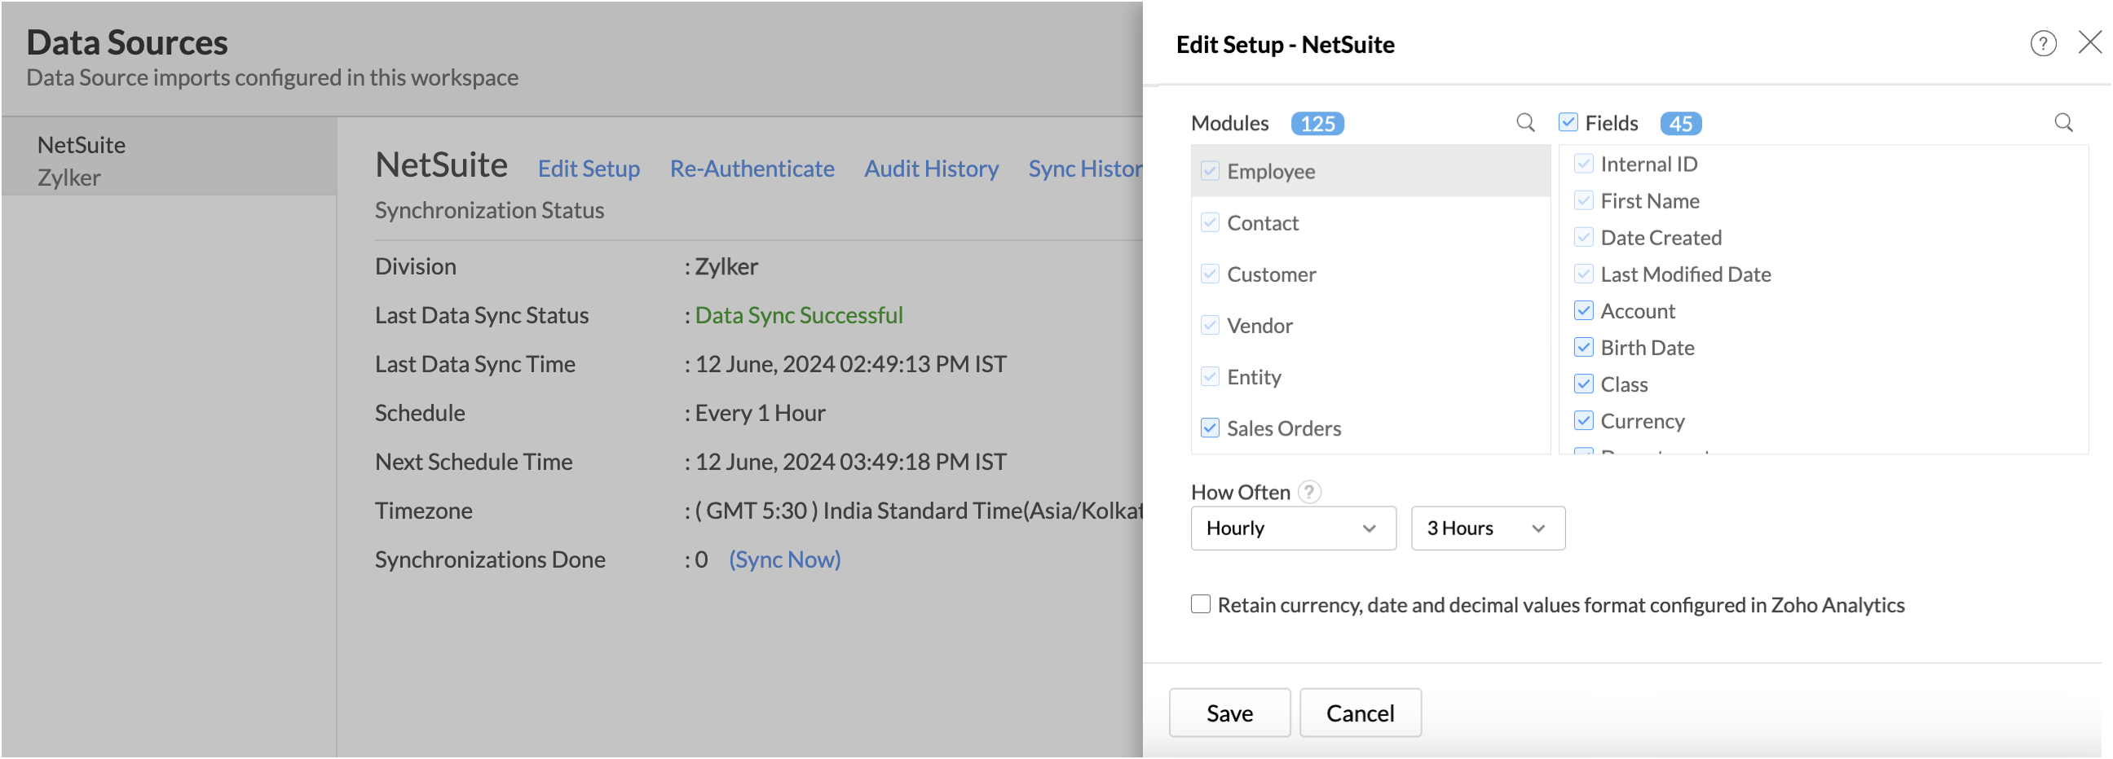Select the Customer module row
The width and height of the screenshot is (2113, 759).
[1370, 274]
